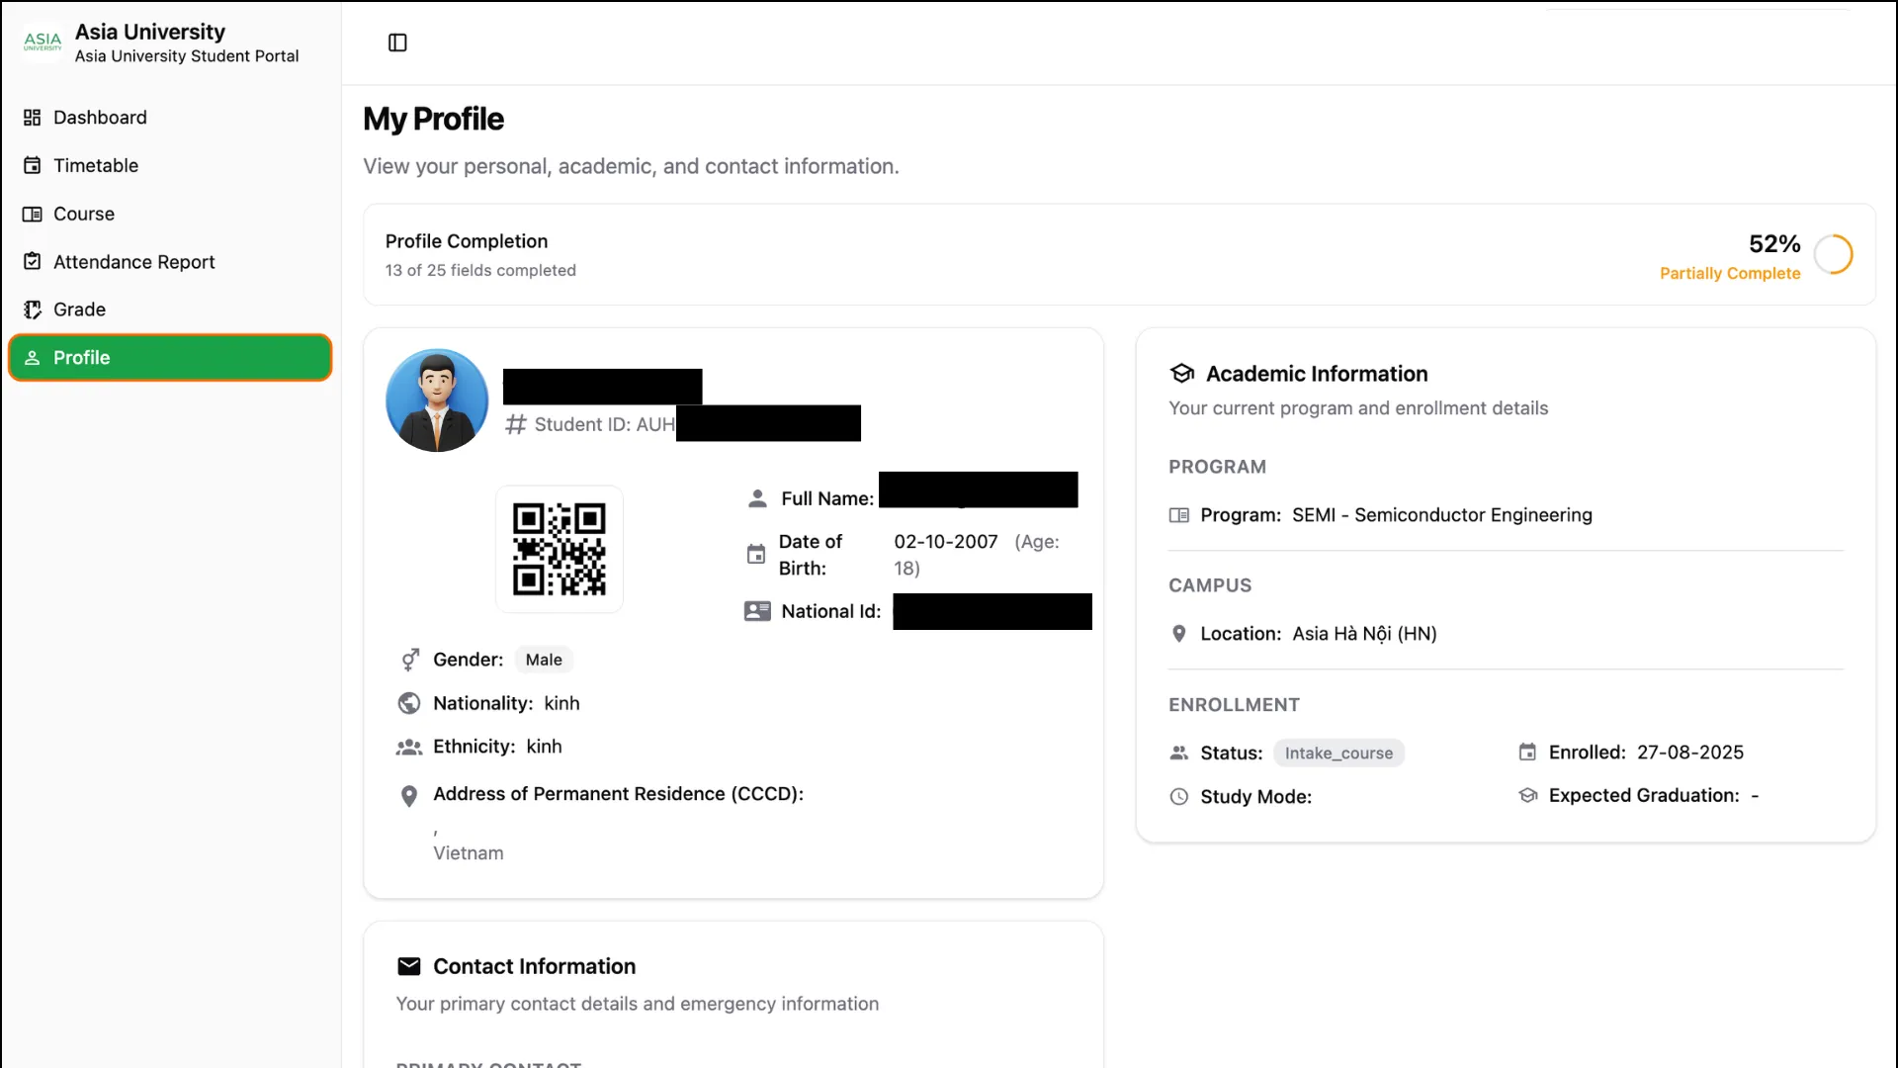Click the Partially Complete link
Screen dimensions: 1898x1068
tap(1730, 274)
